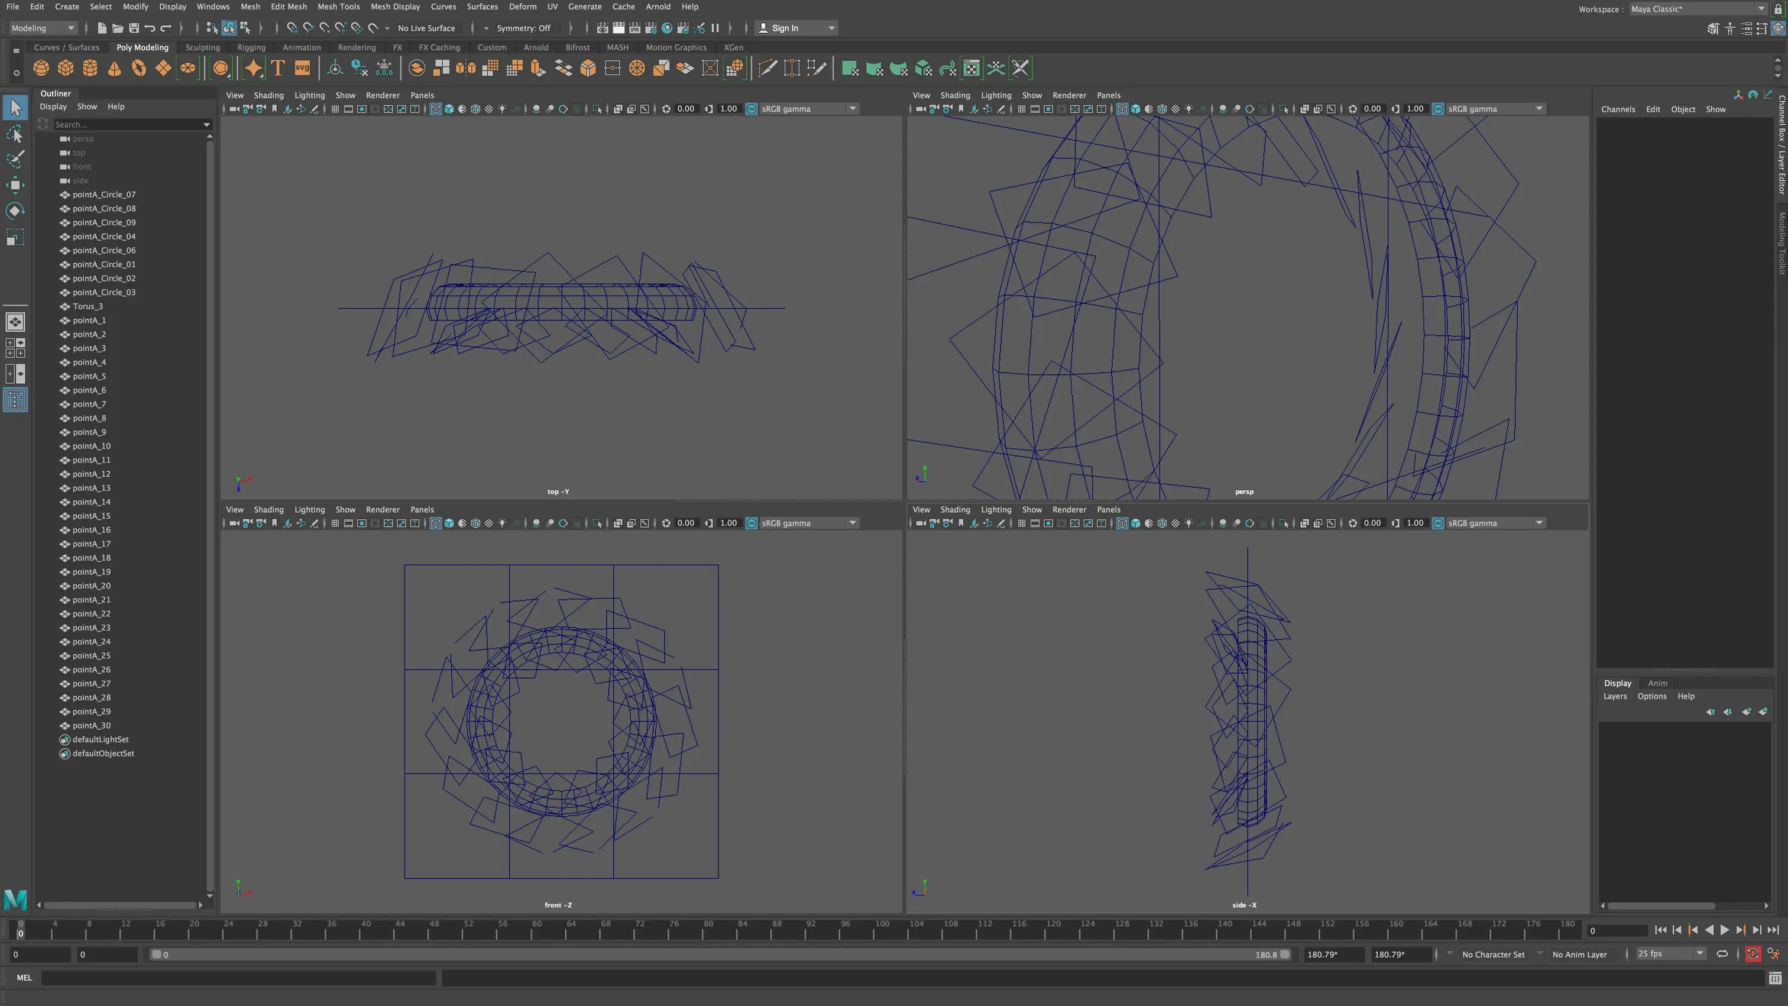Activate the Move tool in toolbox
1788x1006 pixels.
[15, 185]
